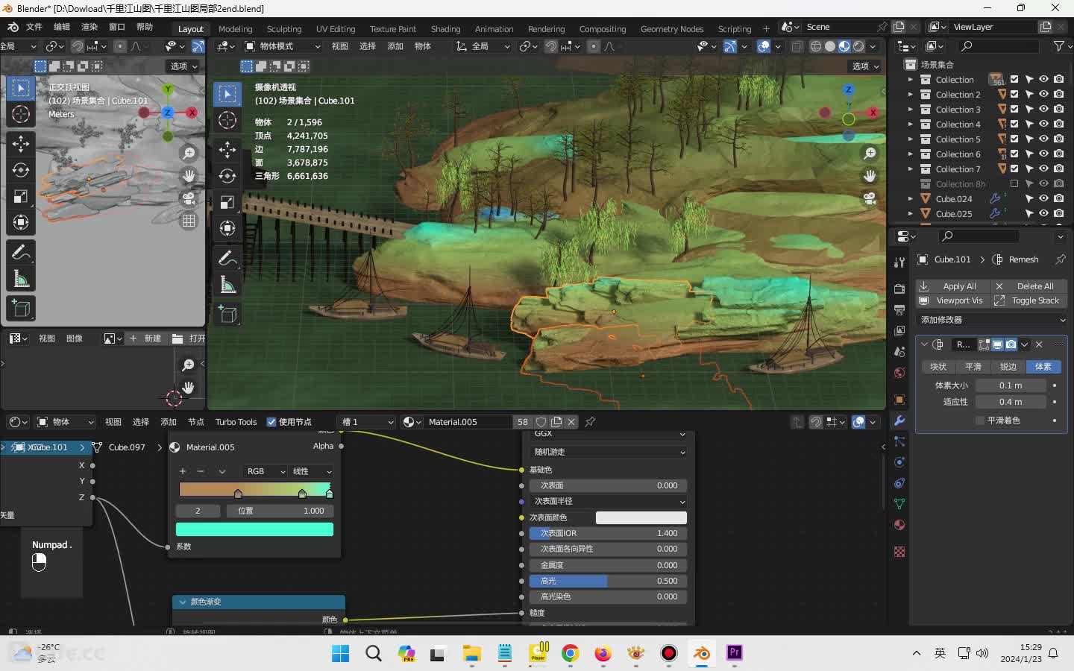
Task: Expand Collection 6 in the outliner
Action: (x=910, y=154)
